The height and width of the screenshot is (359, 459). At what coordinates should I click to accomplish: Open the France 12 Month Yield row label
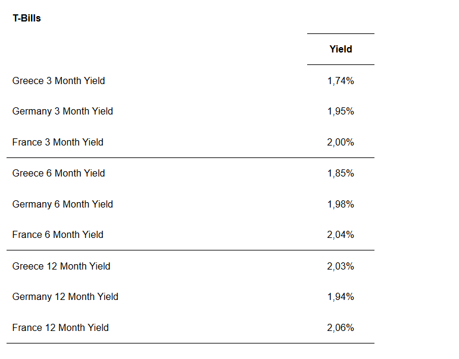61,328
